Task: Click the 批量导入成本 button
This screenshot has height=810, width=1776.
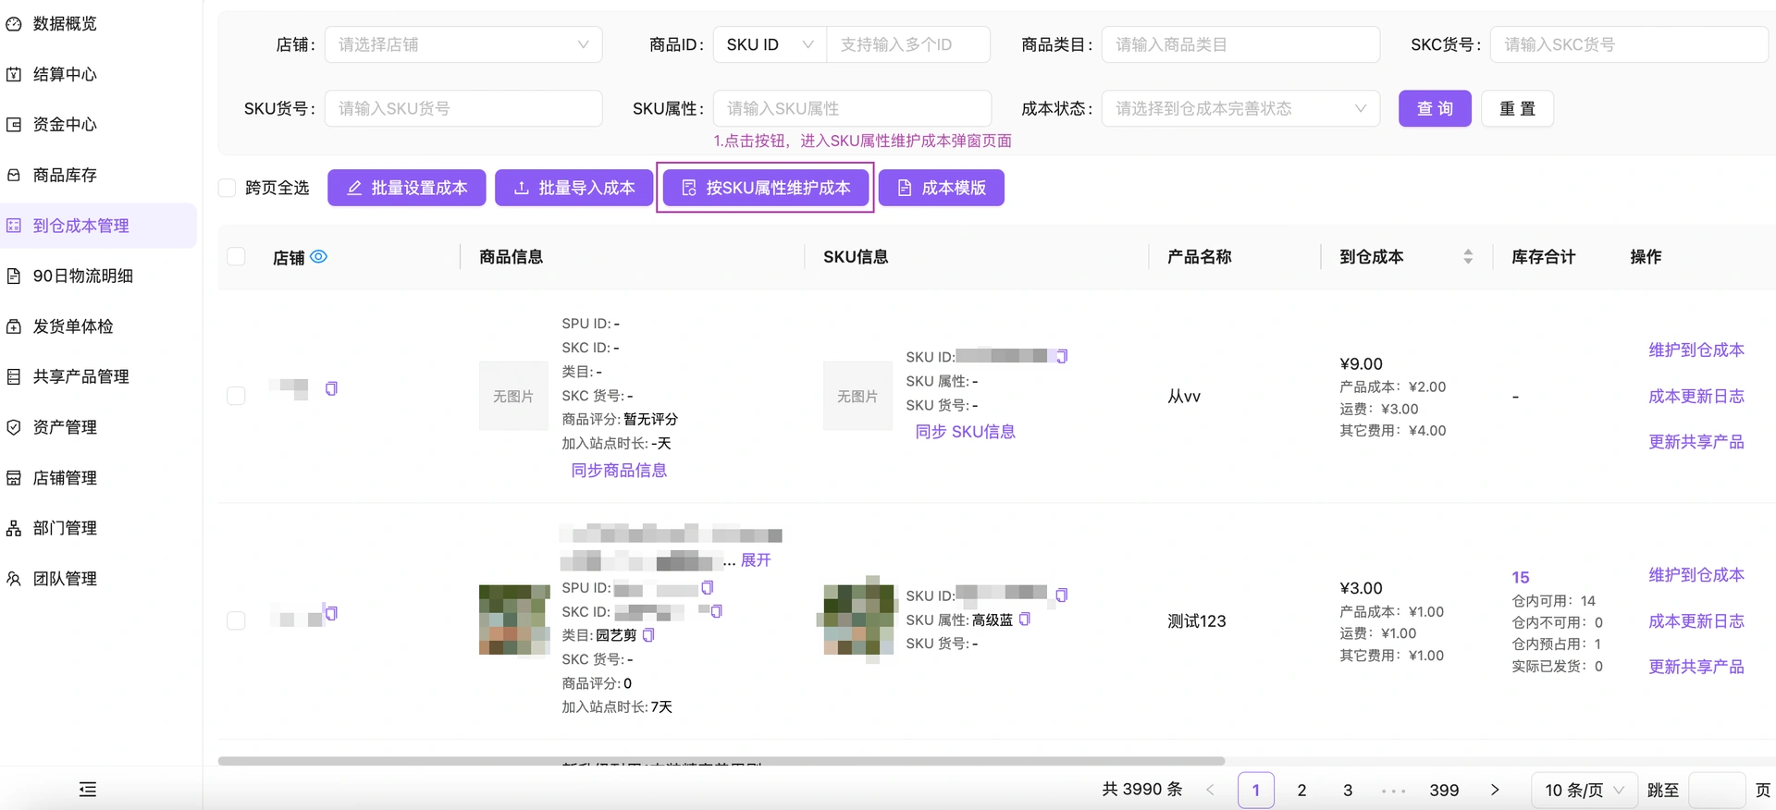Action: 573,188
